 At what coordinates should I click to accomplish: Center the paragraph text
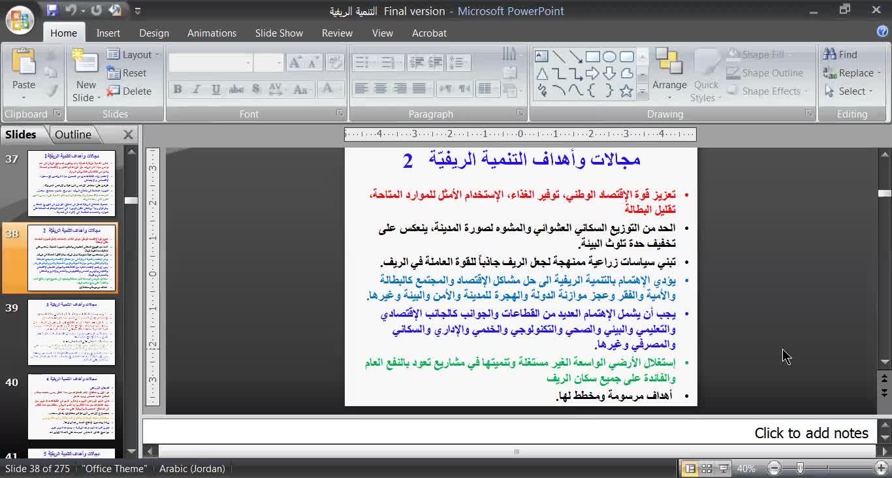pos(381,89)
